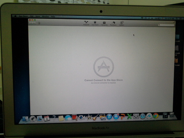
Task: Minimize the App Store window
Action: [32, 20]
